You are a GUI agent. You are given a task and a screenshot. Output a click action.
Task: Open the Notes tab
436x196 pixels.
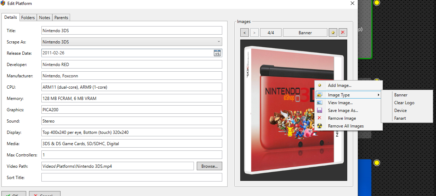point(45,18)
